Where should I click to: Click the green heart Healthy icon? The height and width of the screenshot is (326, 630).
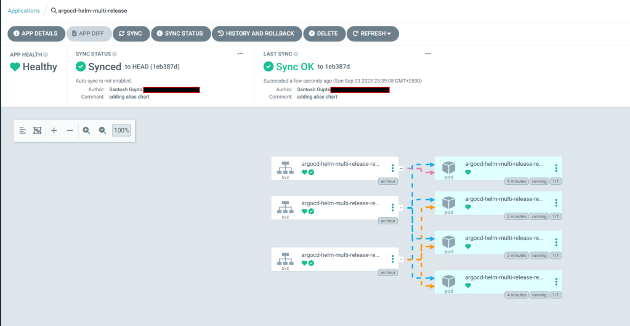coord(15,67)
